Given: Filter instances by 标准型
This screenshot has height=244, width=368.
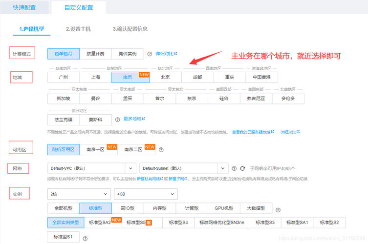Looking at the screenshot, I should click(95, 208).
